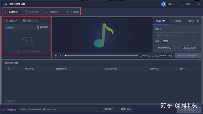
Task: Focus the 片段名 segment name input field
Action: pyautogui.click(x=177, y=35)
